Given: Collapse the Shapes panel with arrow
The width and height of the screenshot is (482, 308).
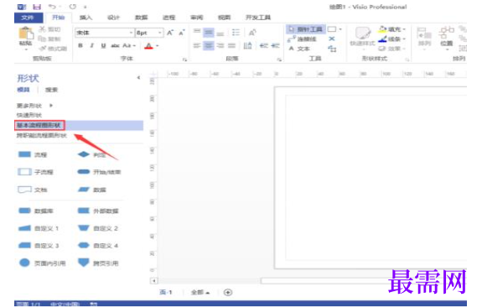Looking at the screenshot, I should click(x=138, y=77).
